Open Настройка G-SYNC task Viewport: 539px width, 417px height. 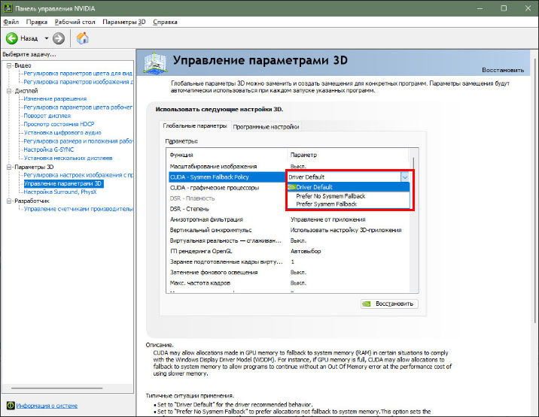(48, 150)
